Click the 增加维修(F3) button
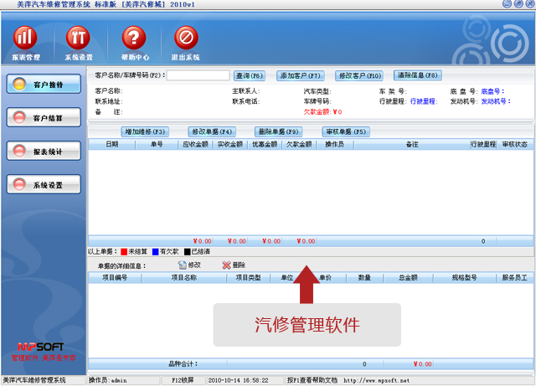Viewport: 536px width, 386px height. [x=146, y=131]
